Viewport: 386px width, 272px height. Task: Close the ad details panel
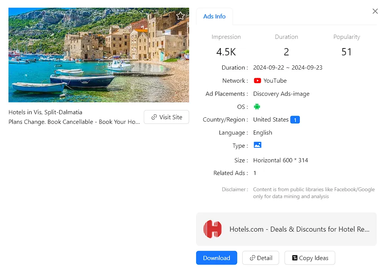(x=375, y=12)
